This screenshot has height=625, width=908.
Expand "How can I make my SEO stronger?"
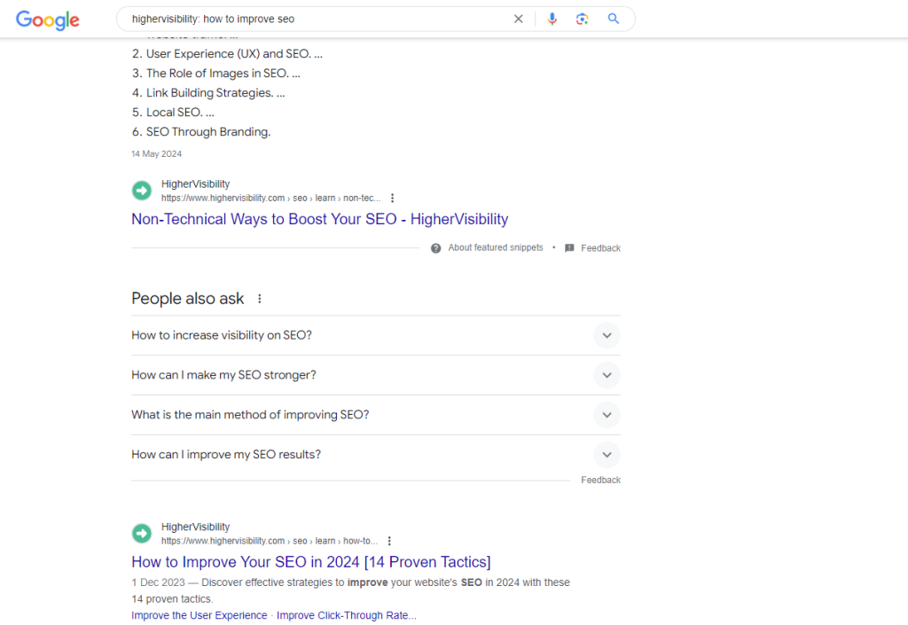pos(607,375)
